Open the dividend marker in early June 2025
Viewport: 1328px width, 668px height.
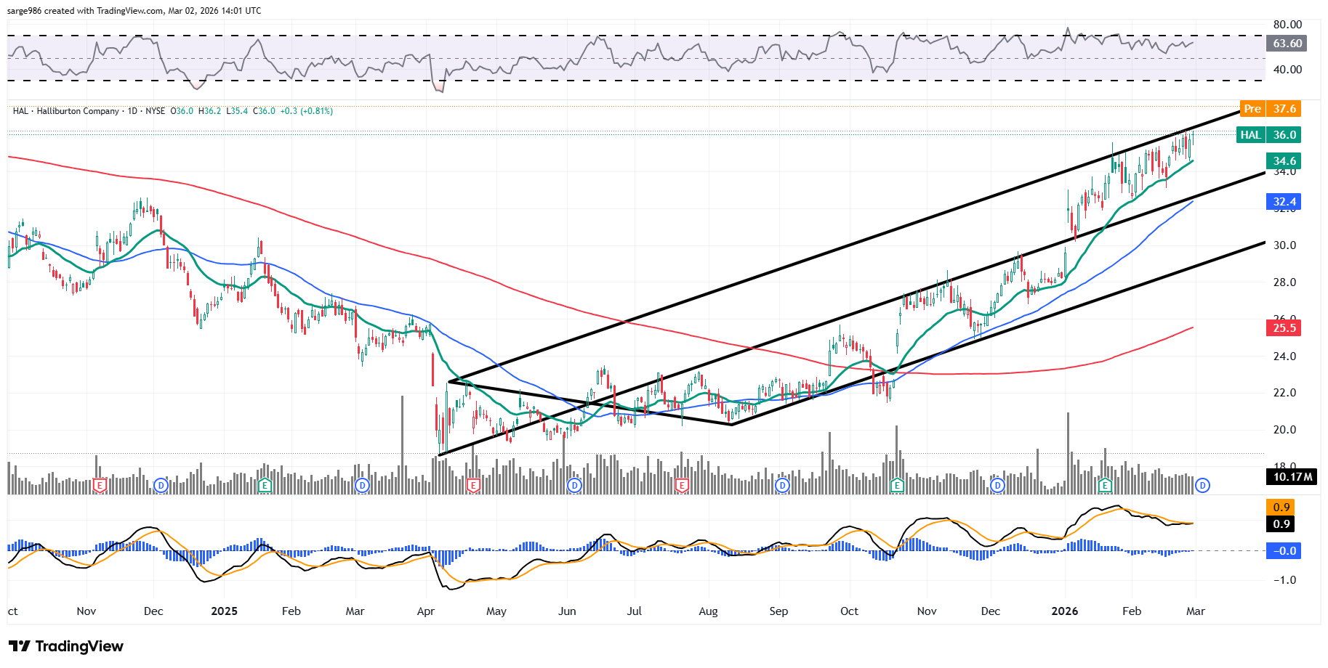tap(574, 485)
